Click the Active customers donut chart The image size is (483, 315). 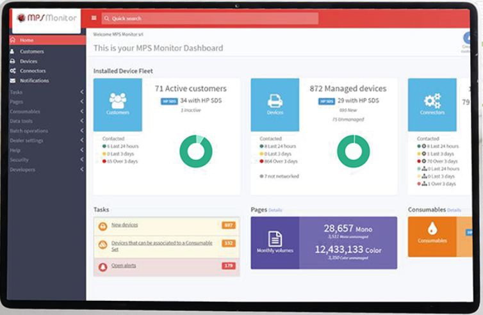point(196,151)
